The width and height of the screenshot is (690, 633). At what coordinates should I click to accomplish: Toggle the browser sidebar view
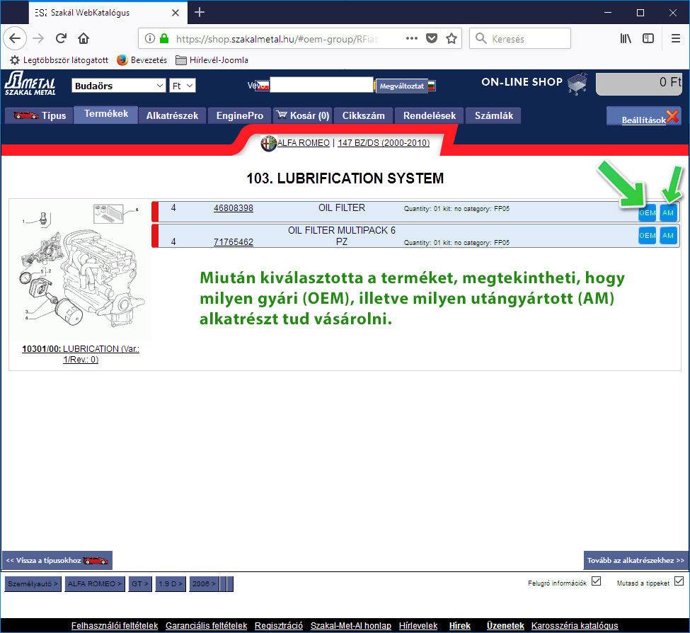[648, 38]
